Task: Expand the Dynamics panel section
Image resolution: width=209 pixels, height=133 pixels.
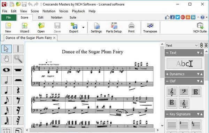Action: (167, 74)
